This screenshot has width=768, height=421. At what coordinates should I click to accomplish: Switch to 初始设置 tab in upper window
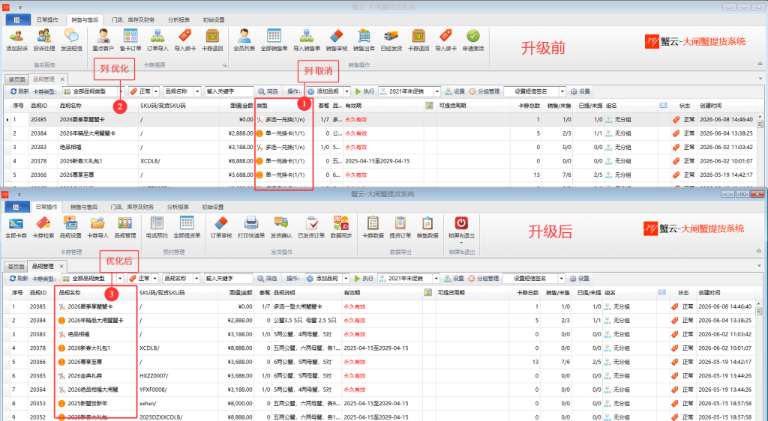(214, 20)
